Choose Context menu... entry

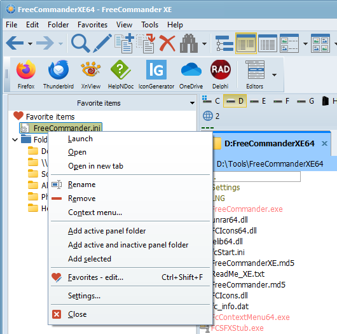[130, 212]
